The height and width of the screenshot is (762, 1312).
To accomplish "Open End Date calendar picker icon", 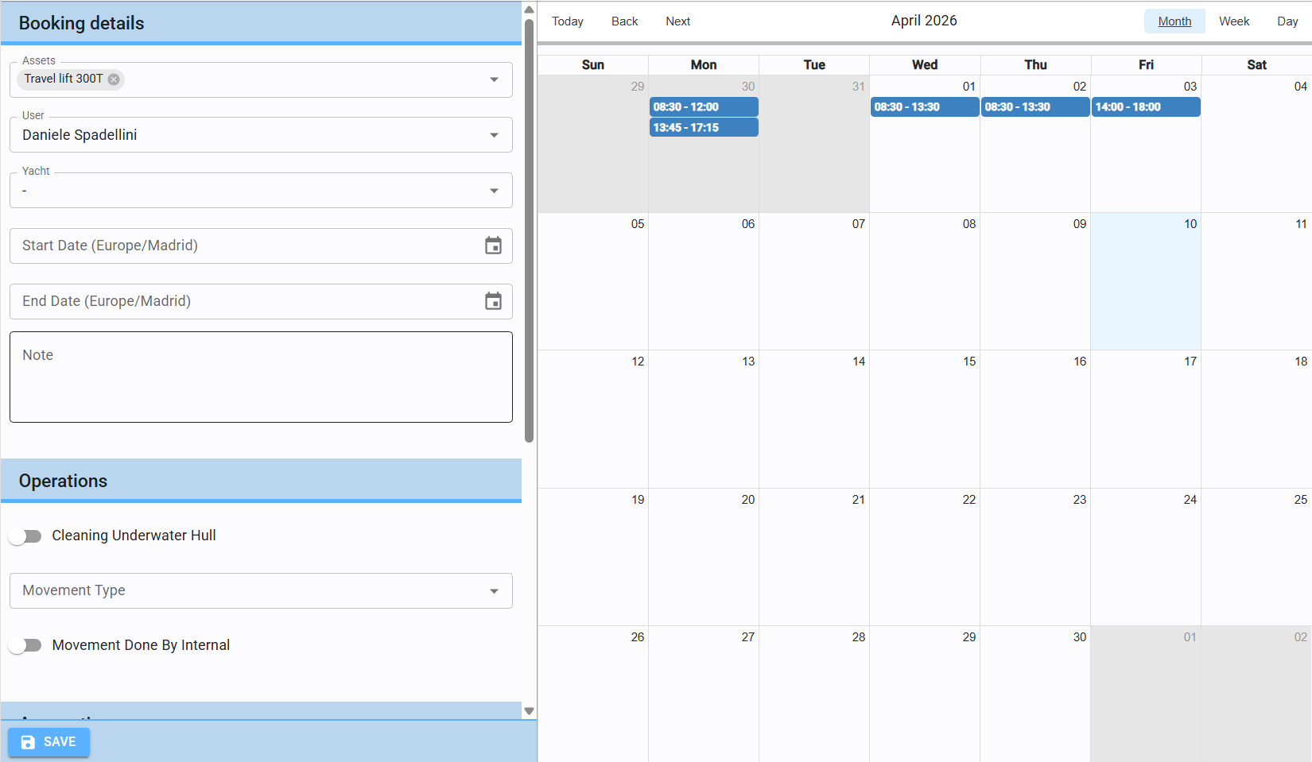I will click(x=493, y=302).
